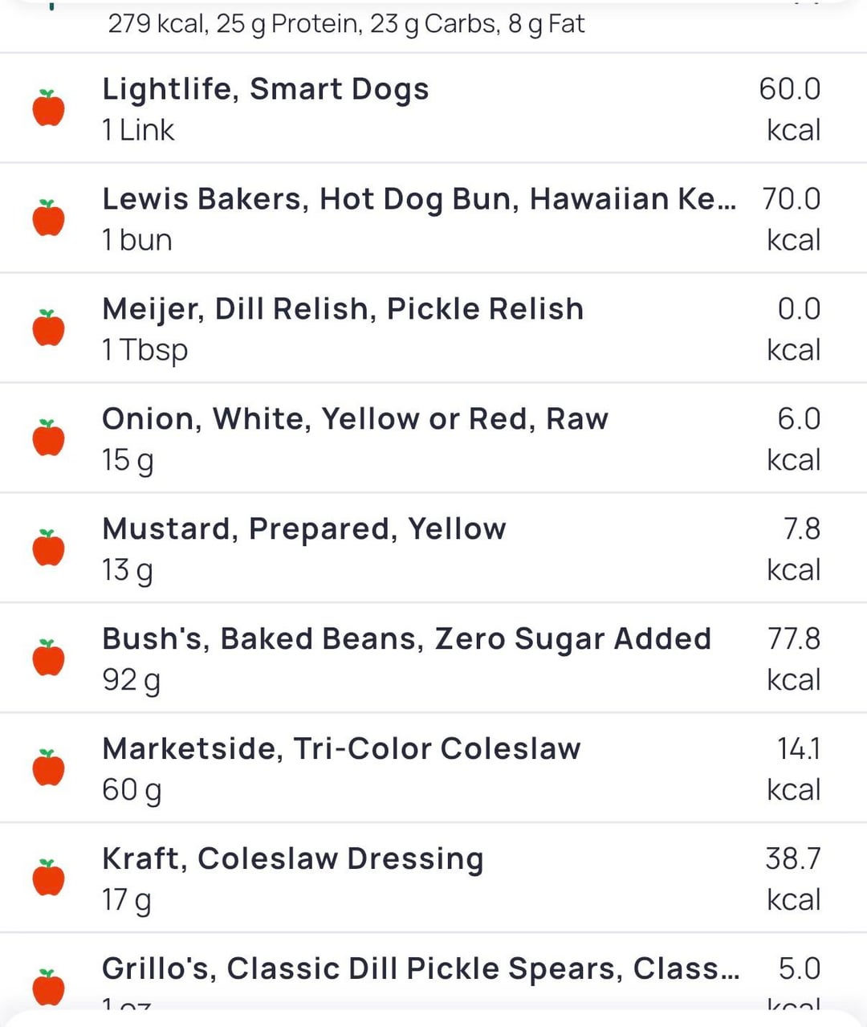867x1027 pixels.
Task: Select the Meijer, Dill Relish, Pickle Relish name
Action: [x=342, y=309]
